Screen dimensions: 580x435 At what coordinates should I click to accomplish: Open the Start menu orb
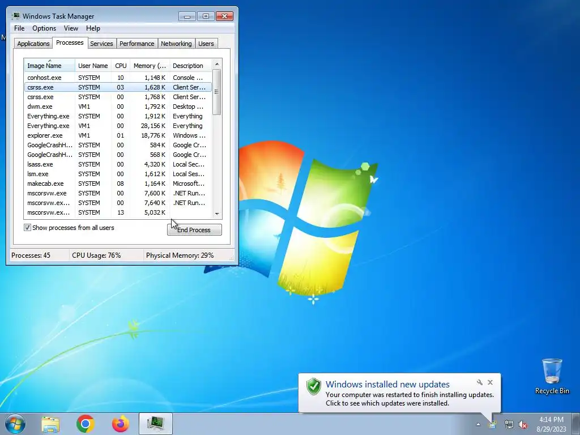pos(15,424)
